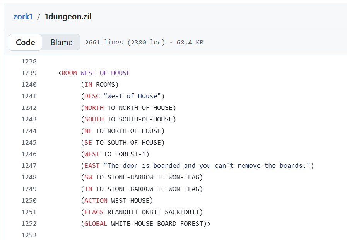Select line number 1244
Screen dimensions: 347x240
point(29,131)
